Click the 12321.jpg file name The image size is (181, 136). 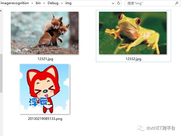(x=45, y=59)
